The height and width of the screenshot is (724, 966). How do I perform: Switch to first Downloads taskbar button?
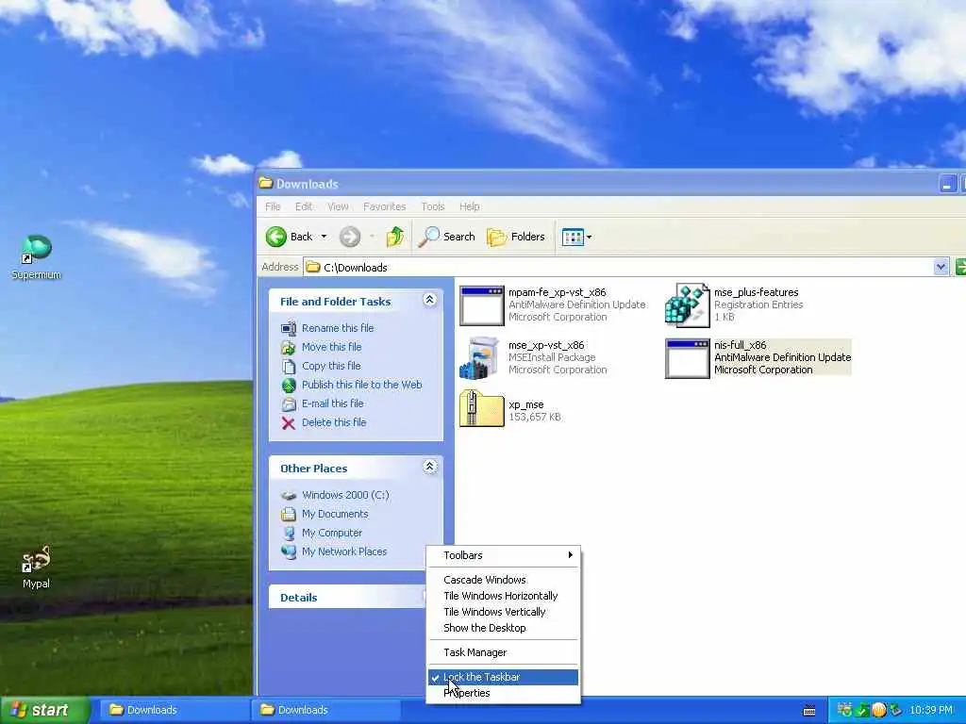[x=173, y=710]
